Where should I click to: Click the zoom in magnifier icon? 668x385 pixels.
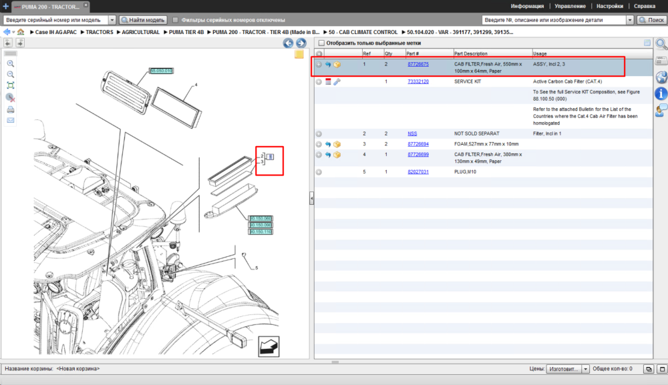(x=11, y=64)
